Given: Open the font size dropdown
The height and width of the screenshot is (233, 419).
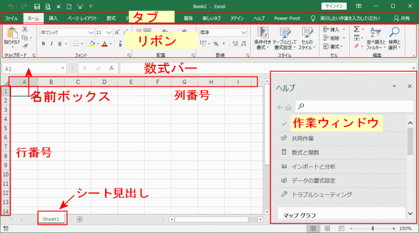Looking at the screenshot, I should click(x=109, y=33).
